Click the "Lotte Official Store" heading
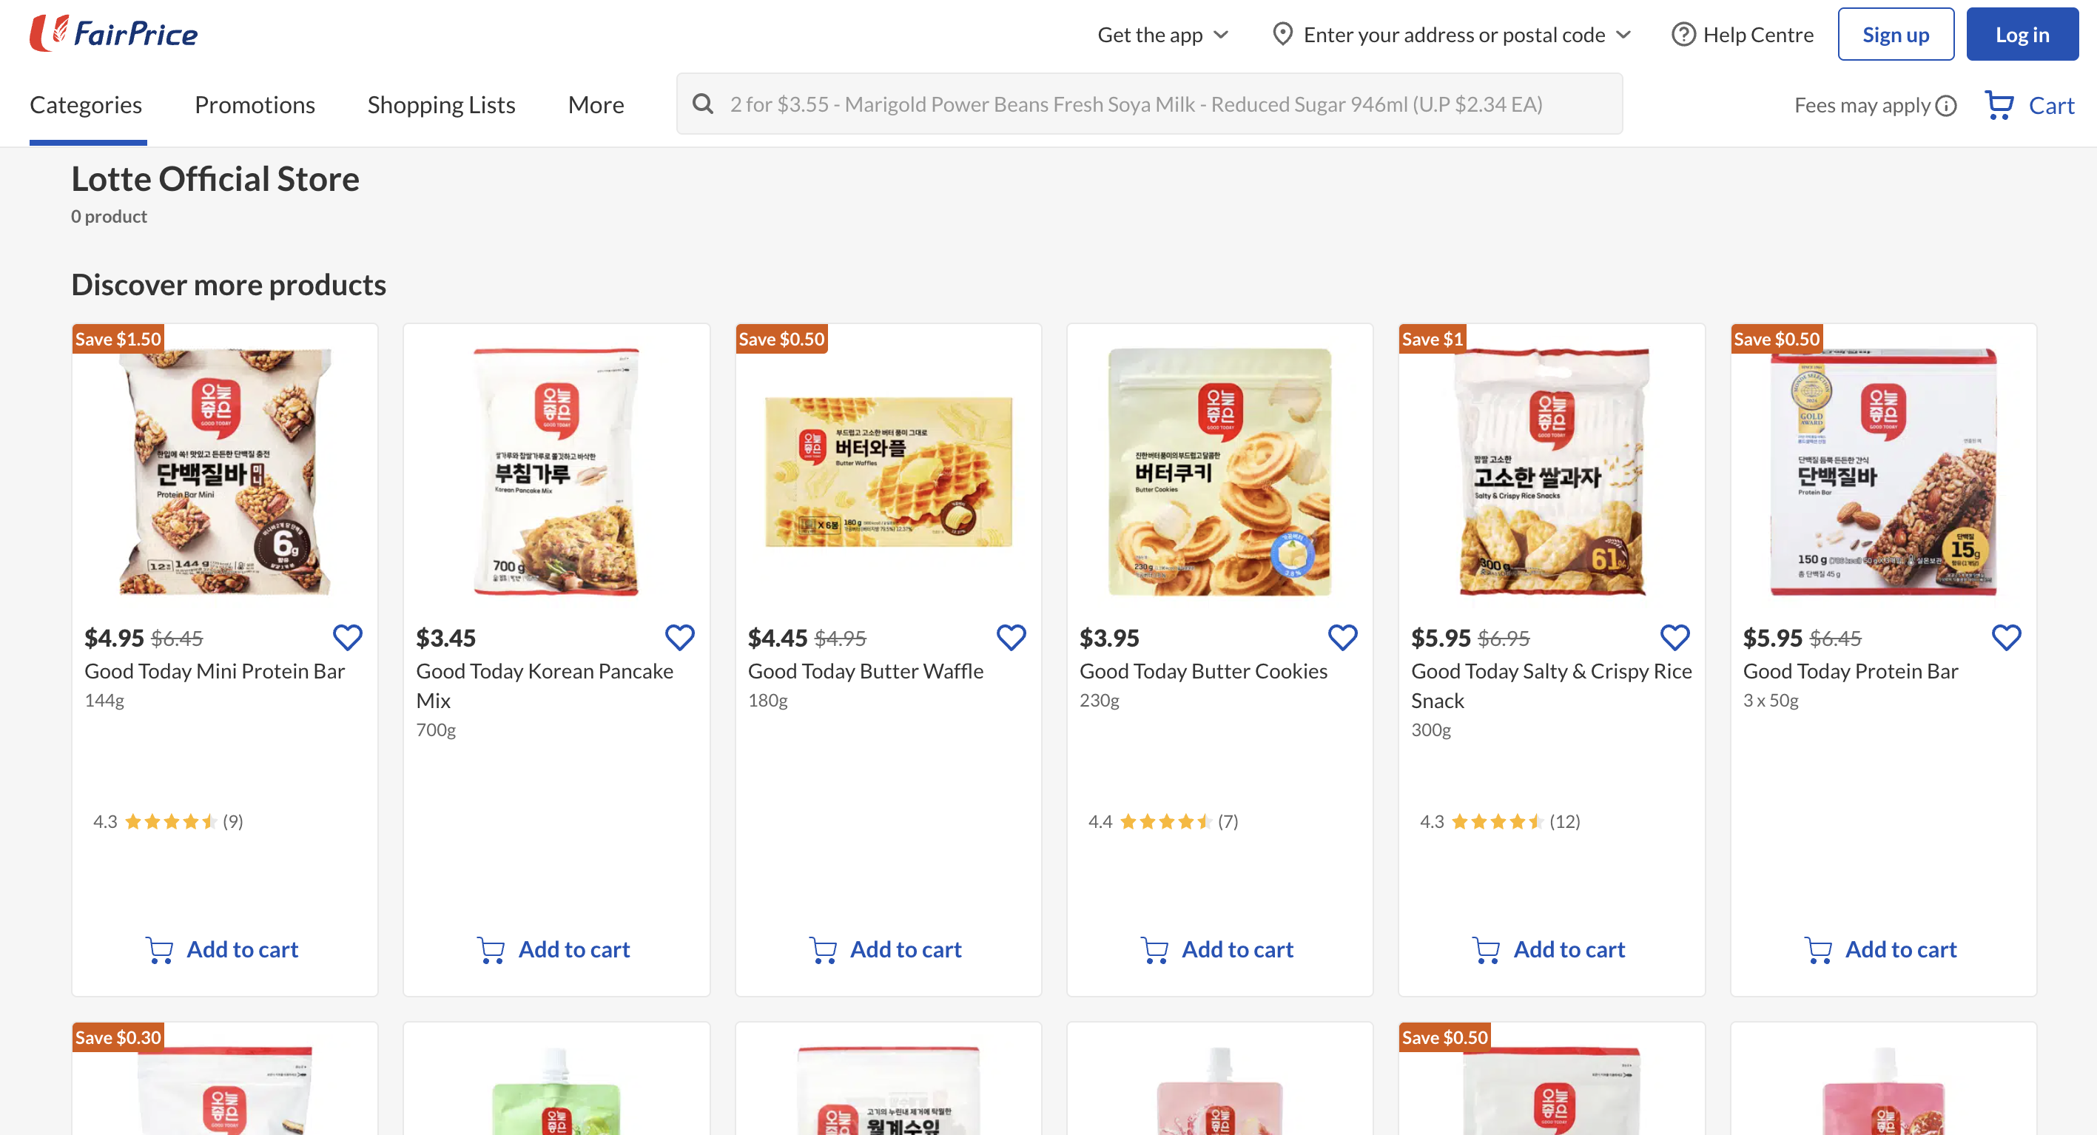2097x1135 pixels. coord(215,179)
